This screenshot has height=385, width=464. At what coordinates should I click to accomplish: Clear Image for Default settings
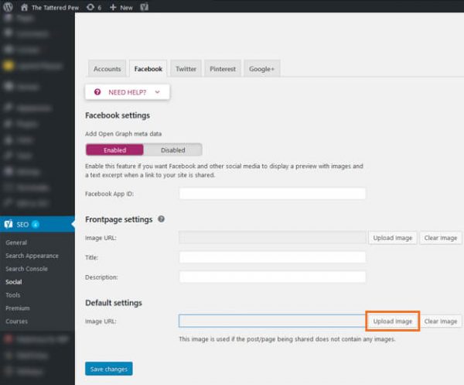tap(441, 321)
